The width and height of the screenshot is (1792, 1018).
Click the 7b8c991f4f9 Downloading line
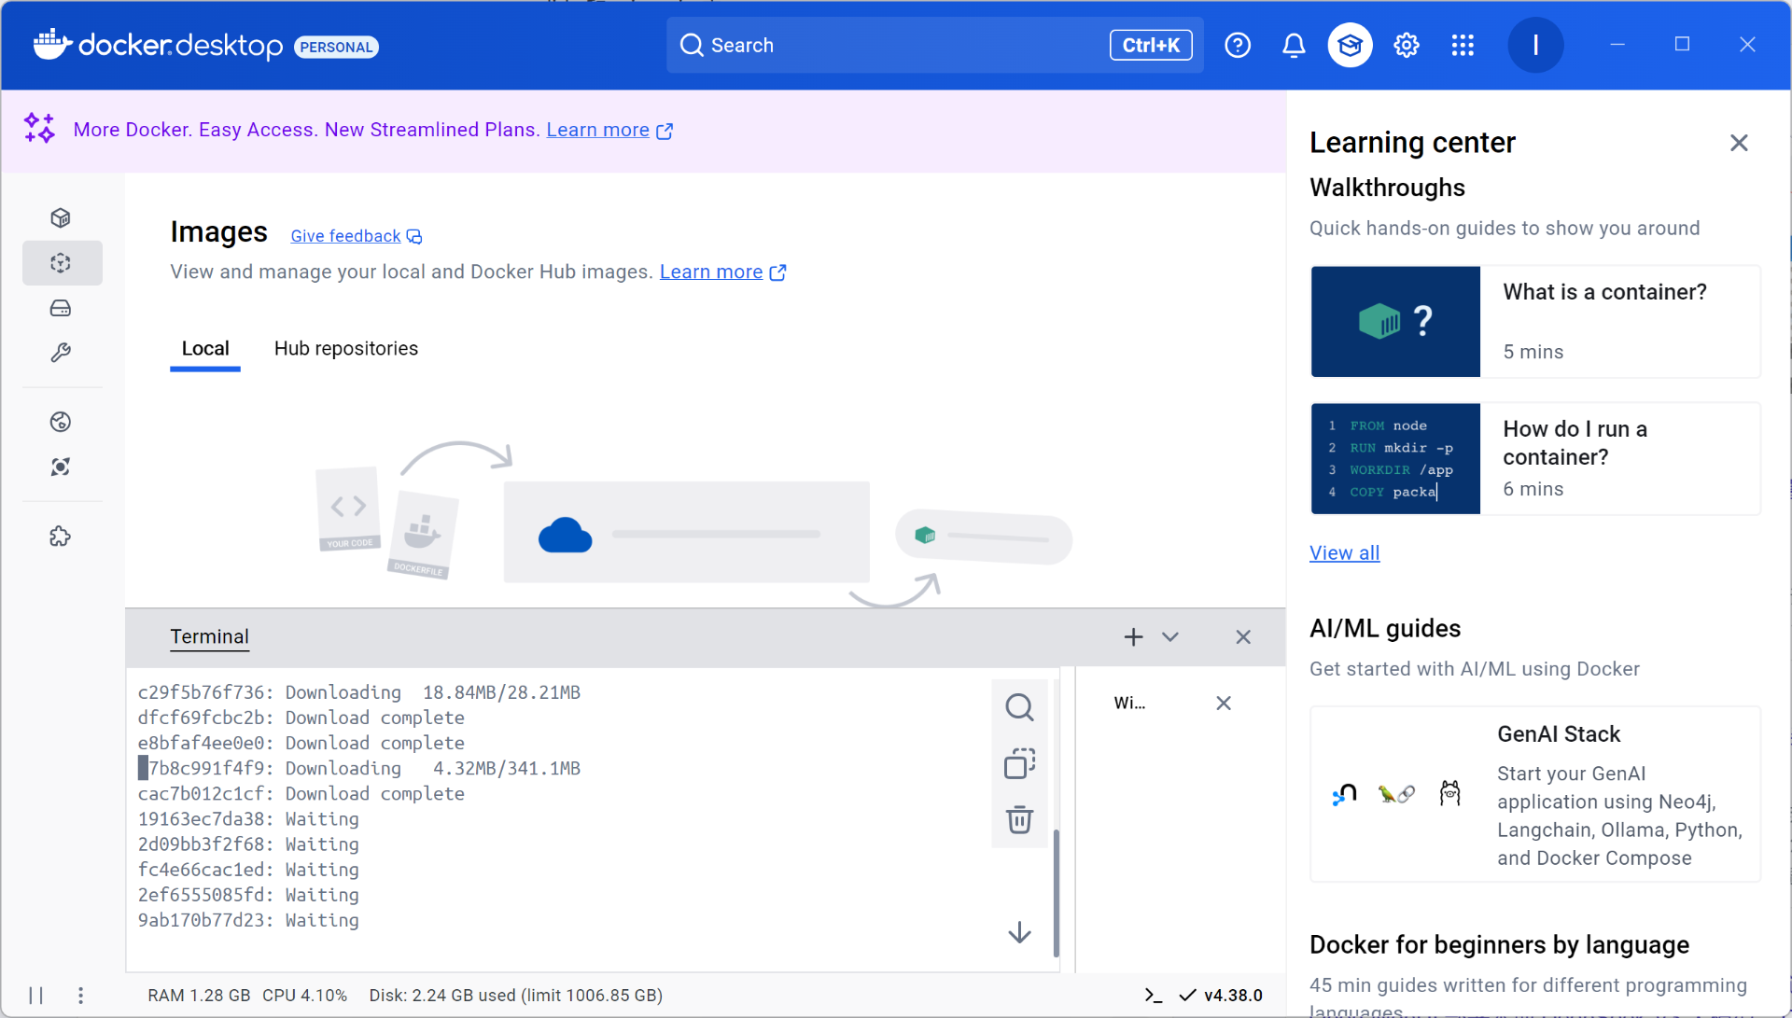coord(359,768)
